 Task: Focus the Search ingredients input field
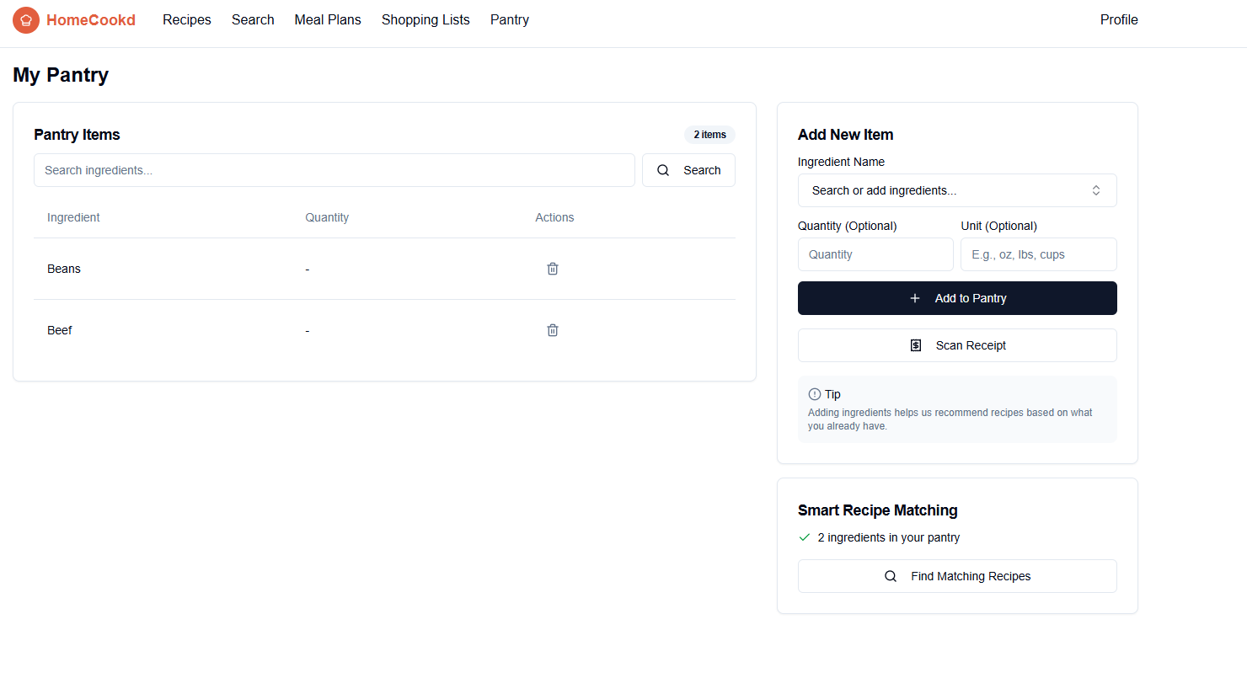(334, 170)
